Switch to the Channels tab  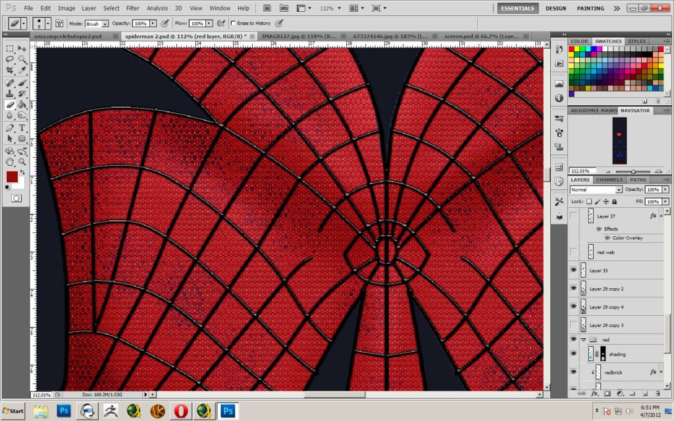click(x=609, y=180)
